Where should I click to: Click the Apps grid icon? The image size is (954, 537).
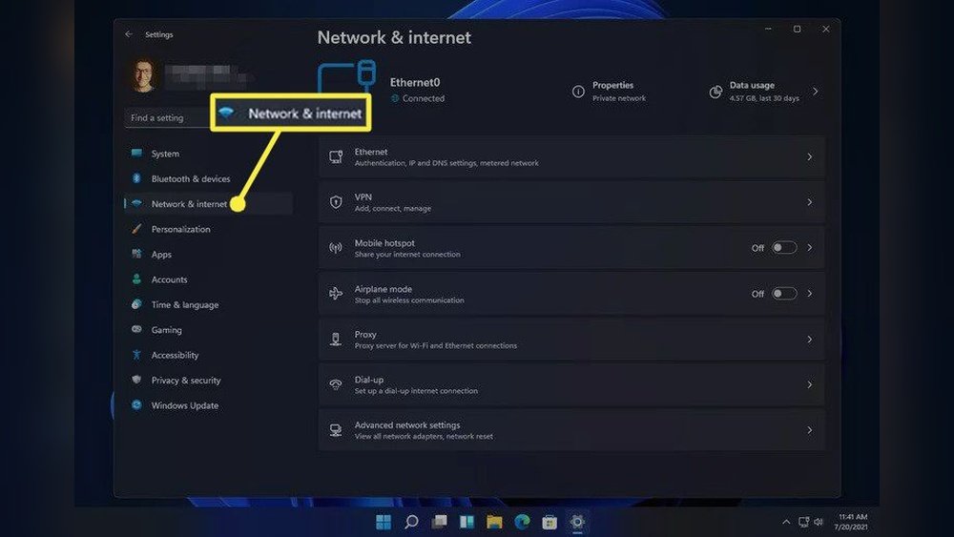coord(136,254)
